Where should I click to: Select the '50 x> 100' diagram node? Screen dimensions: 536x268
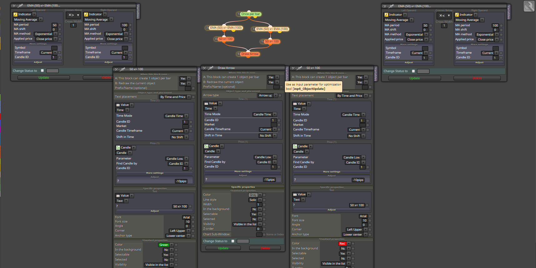[224, 39]
